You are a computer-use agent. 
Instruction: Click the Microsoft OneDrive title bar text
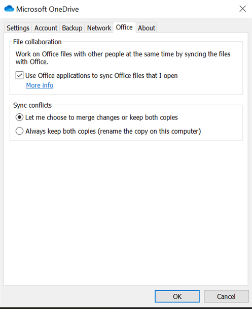[47, 9]
